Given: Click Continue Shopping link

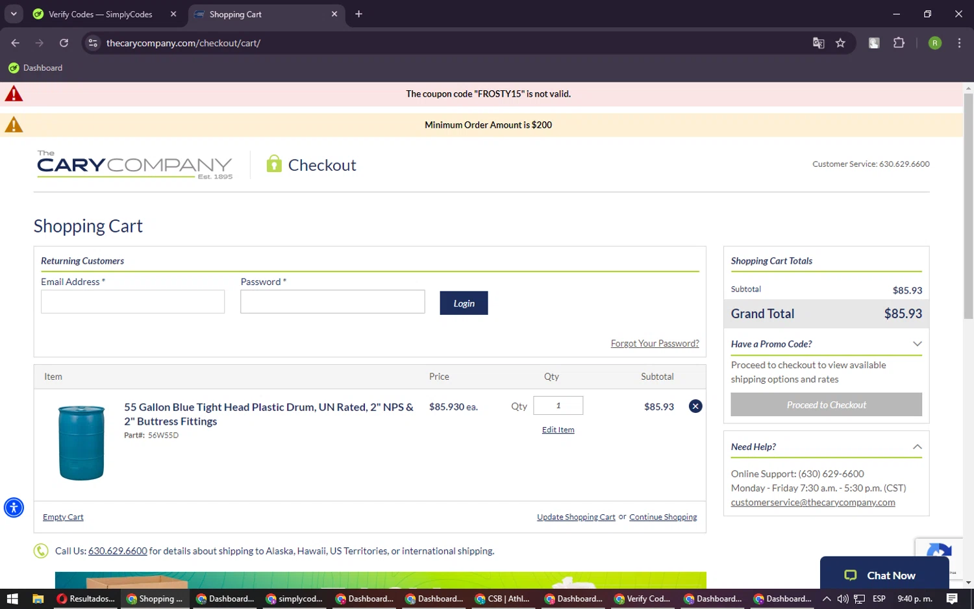Looking at the screenshot, I should [663, 517].
